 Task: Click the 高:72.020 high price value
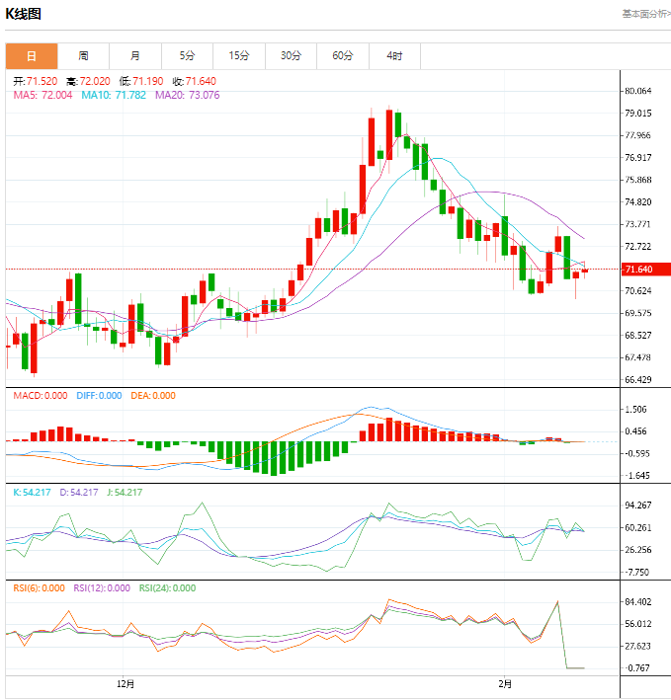89,81
